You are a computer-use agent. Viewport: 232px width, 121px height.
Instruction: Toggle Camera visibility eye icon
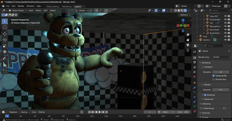click(225, 40)
